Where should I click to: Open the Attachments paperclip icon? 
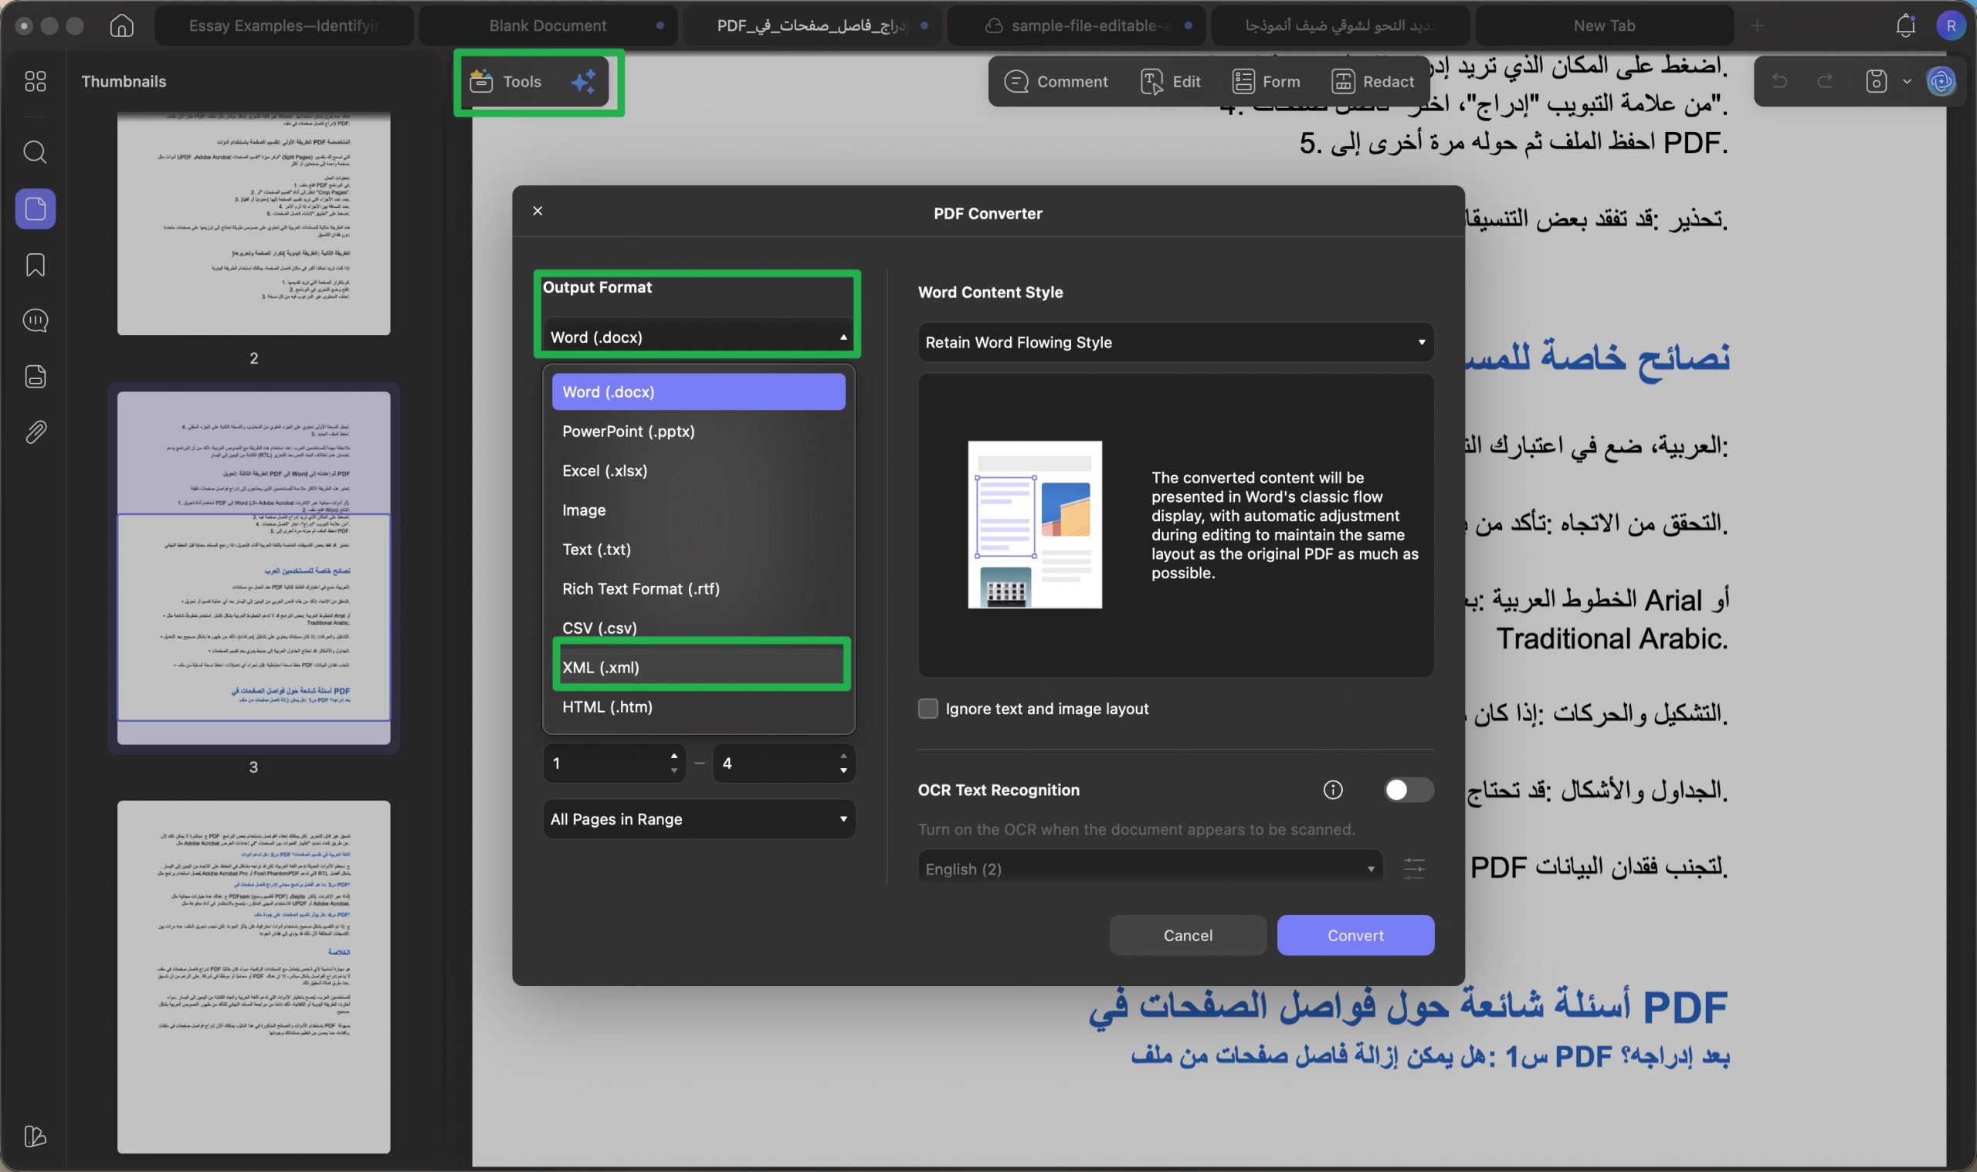[x=36, y=432]
